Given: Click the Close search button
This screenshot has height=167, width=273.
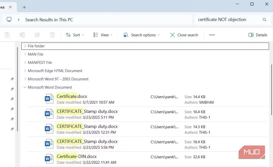Looking at the screenshot, I should (184, 35).
